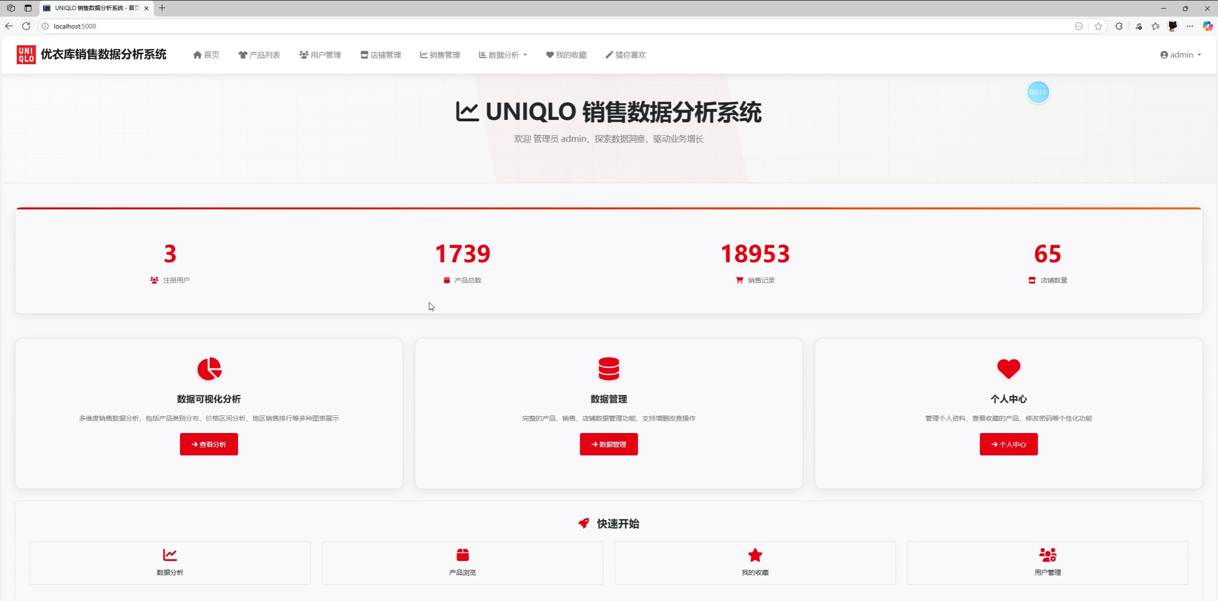
Task: Click the chart icon beside the UNIQLO heading
Action: (467, 112)
